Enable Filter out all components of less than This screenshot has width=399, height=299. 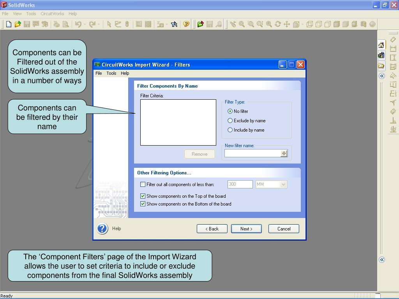[x=143, y=184]
